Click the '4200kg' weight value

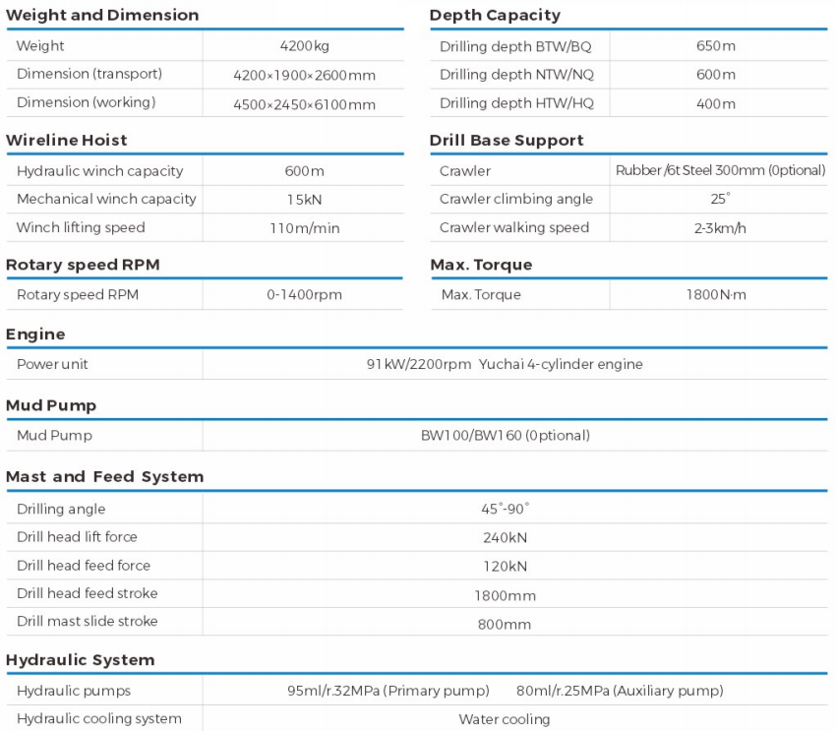(x=305, y=46)
